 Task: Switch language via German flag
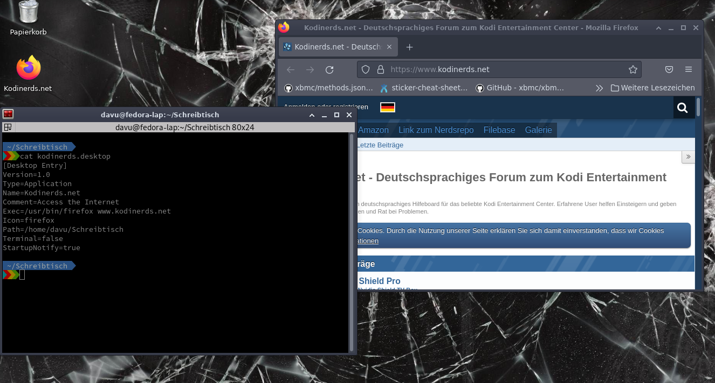388,107
